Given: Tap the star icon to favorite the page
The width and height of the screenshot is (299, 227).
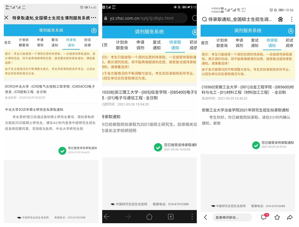Looking at the screenshot, I should [x=277, y=218].
